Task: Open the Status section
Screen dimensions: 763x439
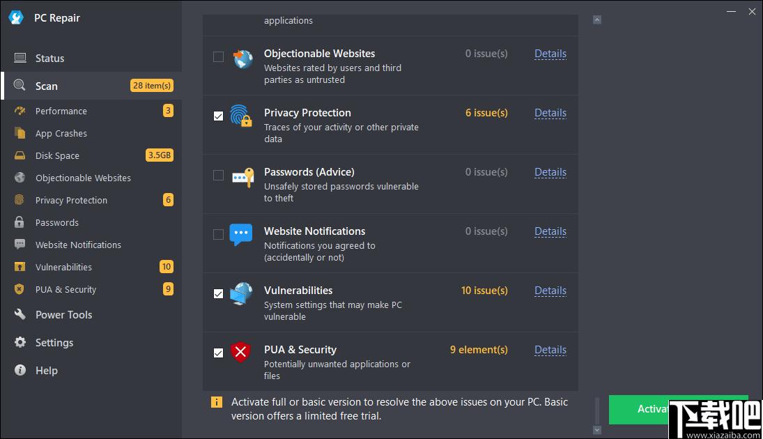Action: (91, 58)
